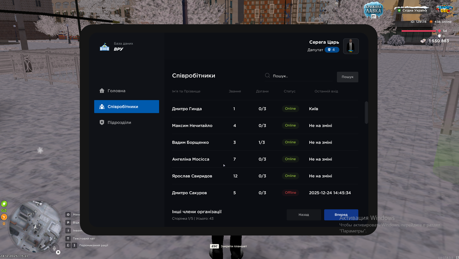Image resolution: width=459 pixels, height=259 pixels.
Task: Click the microphone icon near minimap
Action: point(55,248)
